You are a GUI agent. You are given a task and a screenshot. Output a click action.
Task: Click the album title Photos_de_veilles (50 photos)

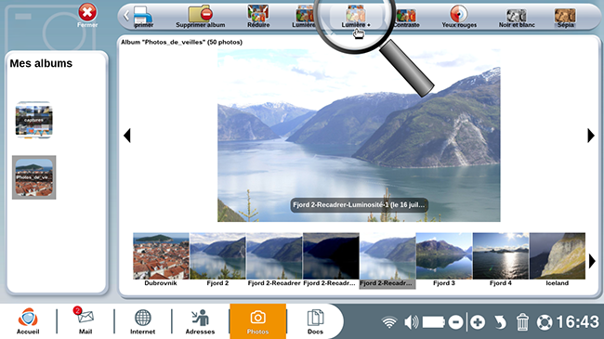[181, 42]
